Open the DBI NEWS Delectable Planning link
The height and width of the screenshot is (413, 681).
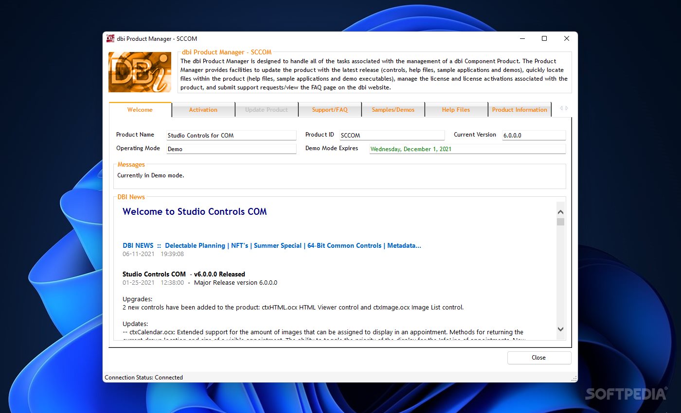(272, 245)
